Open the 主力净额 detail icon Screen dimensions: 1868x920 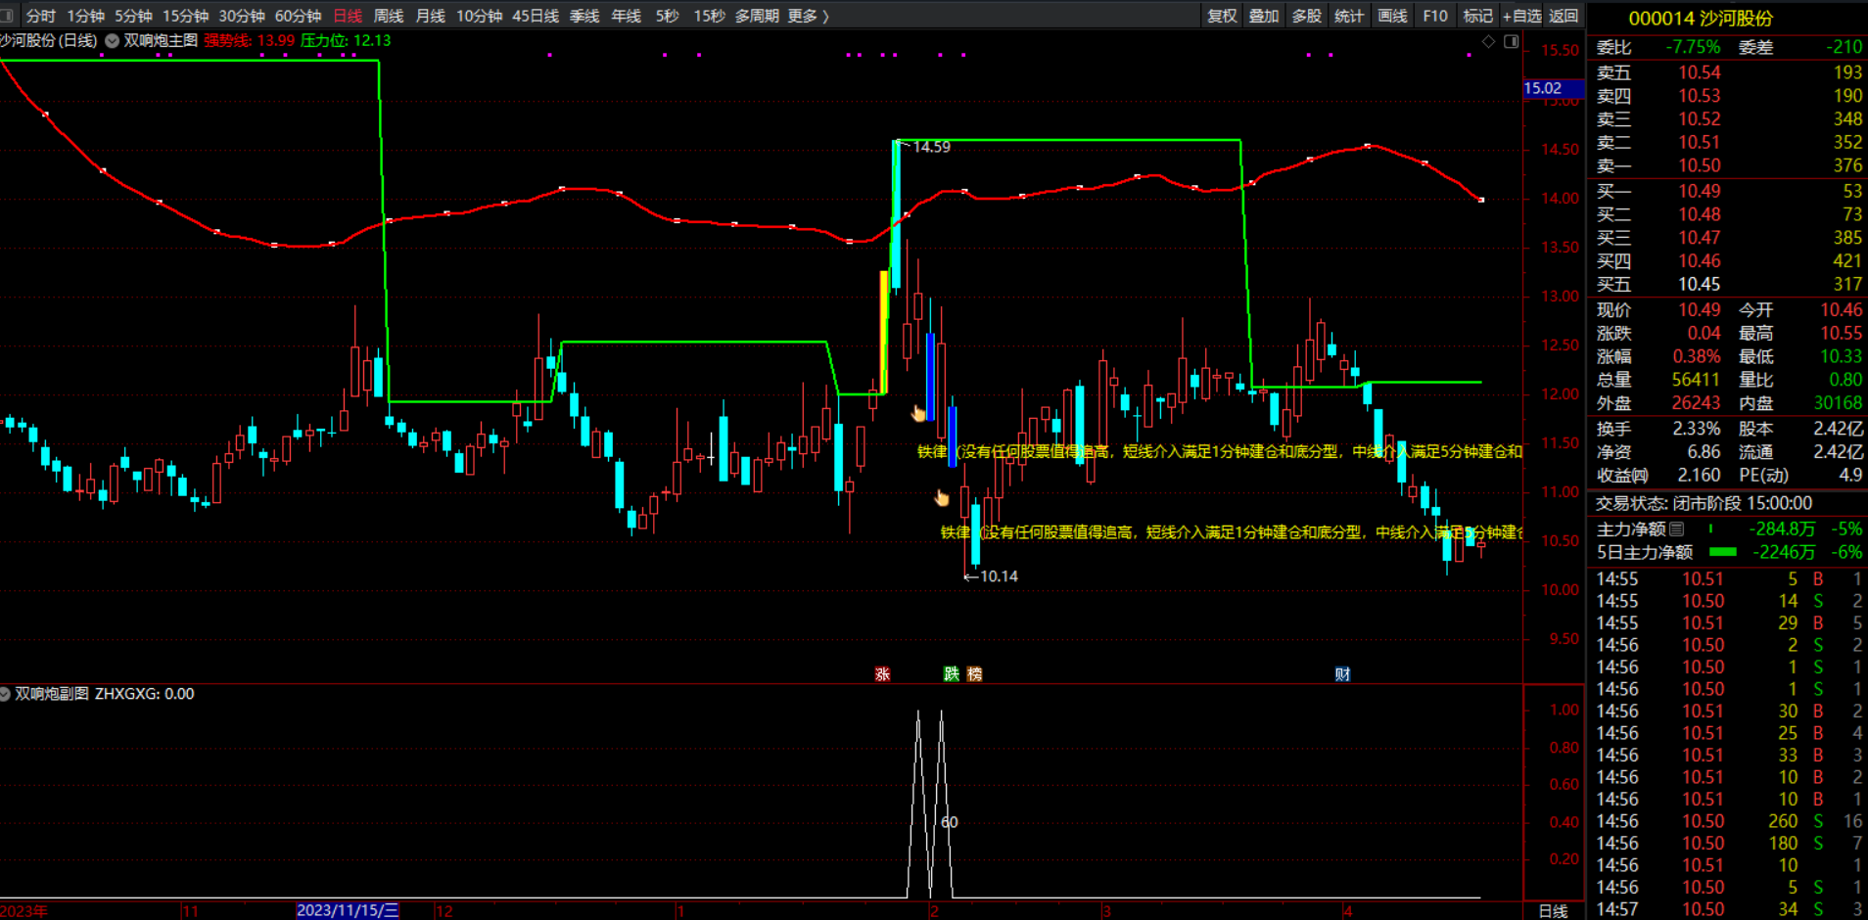coord(1677,529)
